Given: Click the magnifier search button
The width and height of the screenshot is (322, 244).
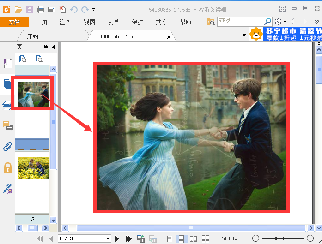Looking at the screenshot, I should tap(268, 21).
